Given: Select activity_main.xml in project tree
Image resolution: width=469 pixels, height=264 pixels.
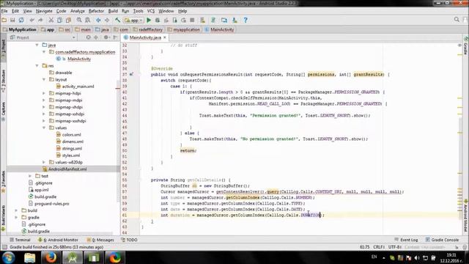Looking at the screenshot, I should 78,87.
